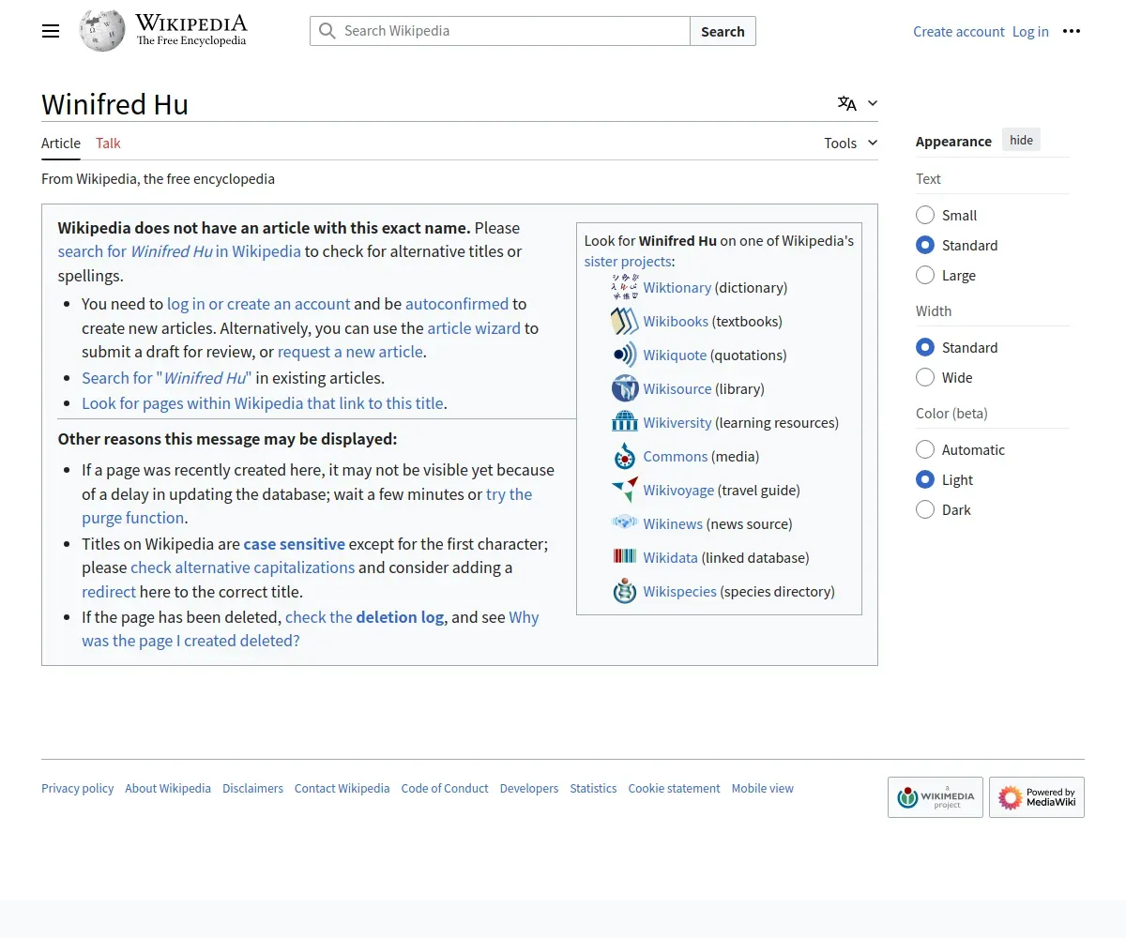Expand the Tools dropdown
1126x938 pixels.
851,143
